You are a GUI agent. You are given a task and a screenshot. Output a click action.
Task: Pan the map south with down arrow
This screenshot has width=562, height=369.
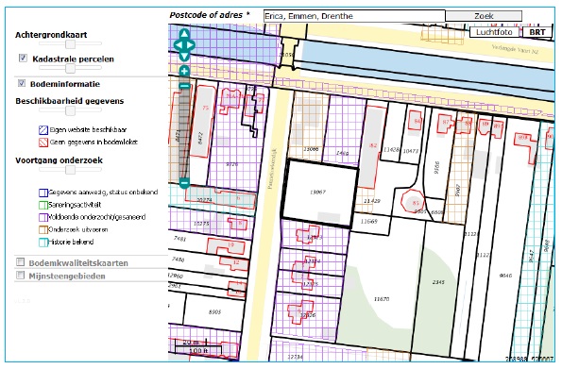184,57
